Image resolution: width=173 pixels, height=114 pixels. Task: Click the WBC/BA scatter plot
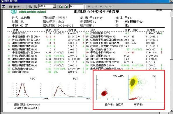coord(110,87)
